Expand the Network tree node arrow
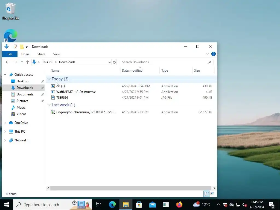 (x=5, y=140)
